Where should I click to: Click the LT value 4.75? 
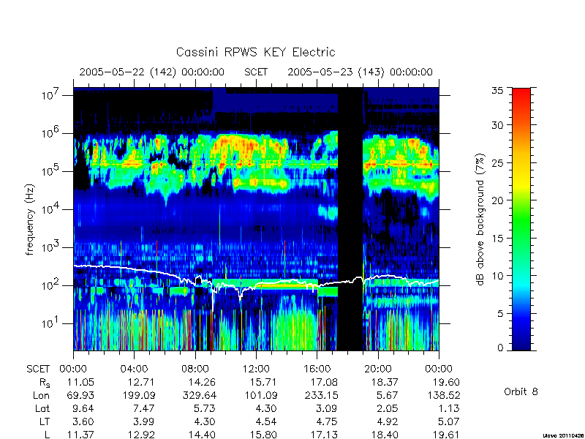click(328, 422)
